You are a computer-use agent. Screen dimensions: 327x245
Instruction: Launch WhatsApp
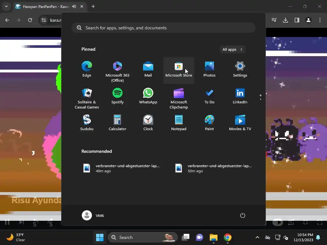coord(148,97)
